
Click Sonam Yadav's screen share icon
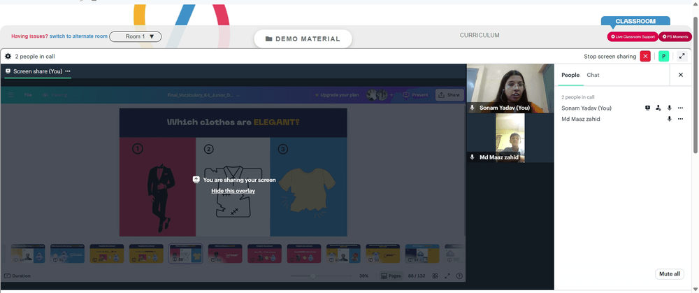[x=648, y=108]
